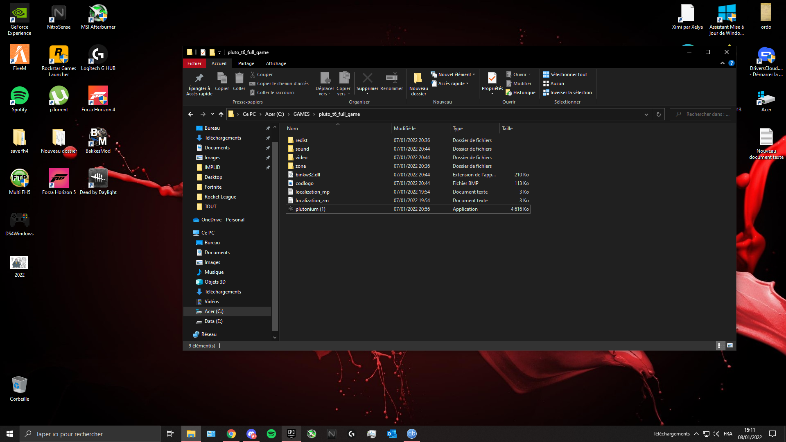Open Google Chrome from the taskbar
The width and height of the screenshot is (786, 442).
pyautogui.click(x=231, y=434)
